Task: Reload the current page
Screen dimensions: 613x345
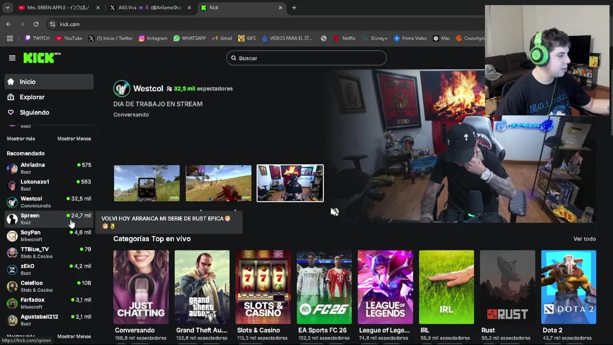Action: pyautogui.click(x=36, y=24)
